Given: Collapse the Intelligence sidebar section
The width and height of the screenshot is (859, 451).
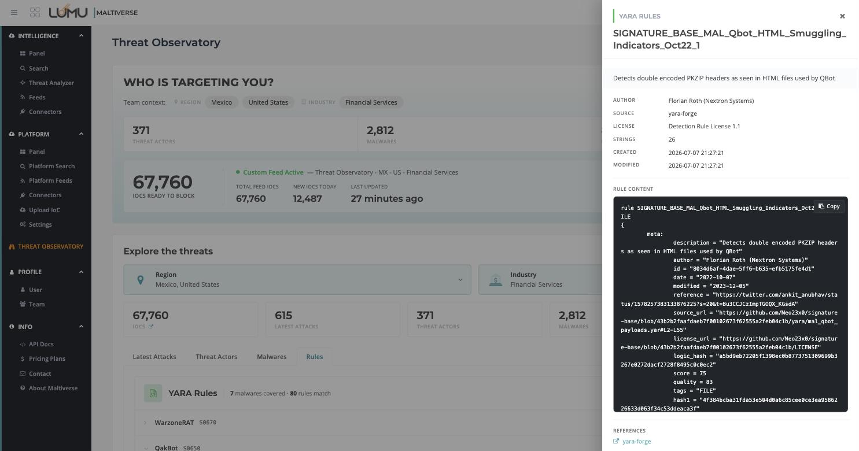Looking at the screenshot, I should pyautogui.click(x=81, y=36).
